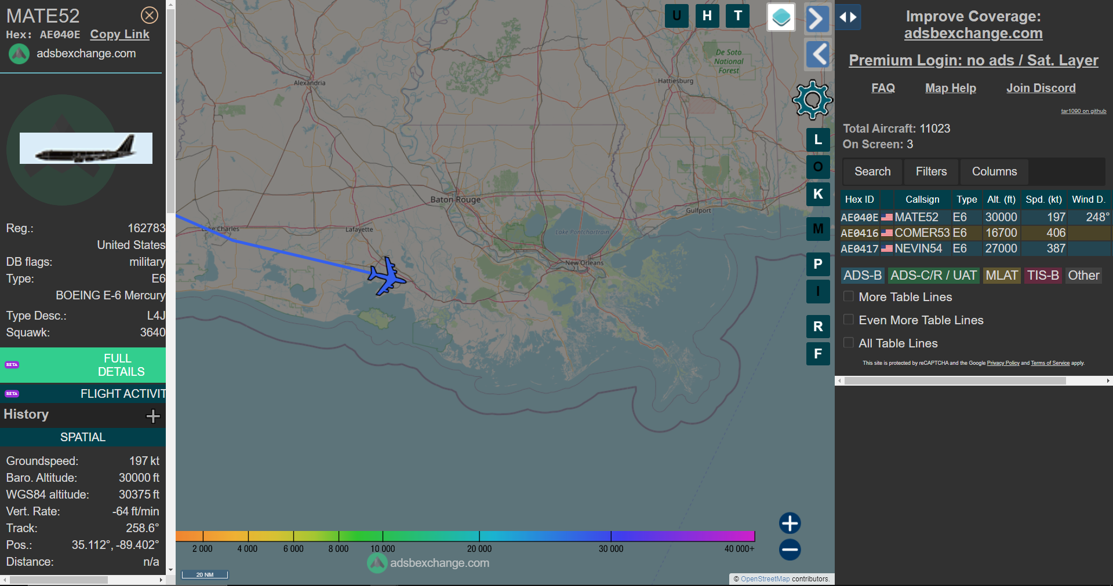Select the blue aircraft icon on map
1113x586 pixels.
pyautogui.click(x=387, y=276)
